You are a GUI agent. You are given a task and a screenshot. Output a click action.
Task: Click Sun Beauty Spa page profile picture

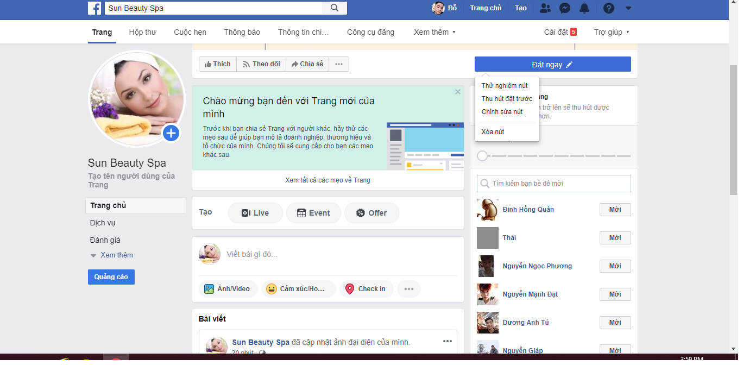137,99
